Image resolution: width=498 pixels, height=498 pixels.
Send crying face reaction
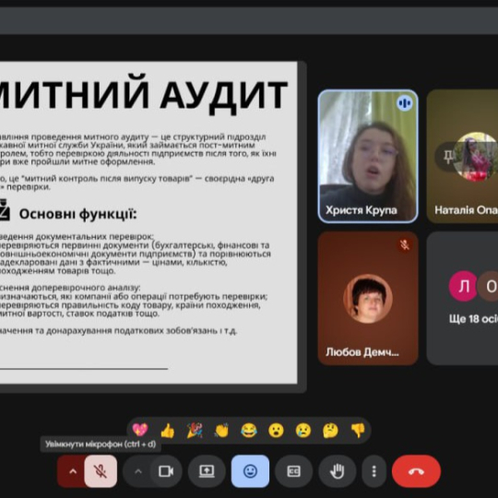tap(303, 431)
